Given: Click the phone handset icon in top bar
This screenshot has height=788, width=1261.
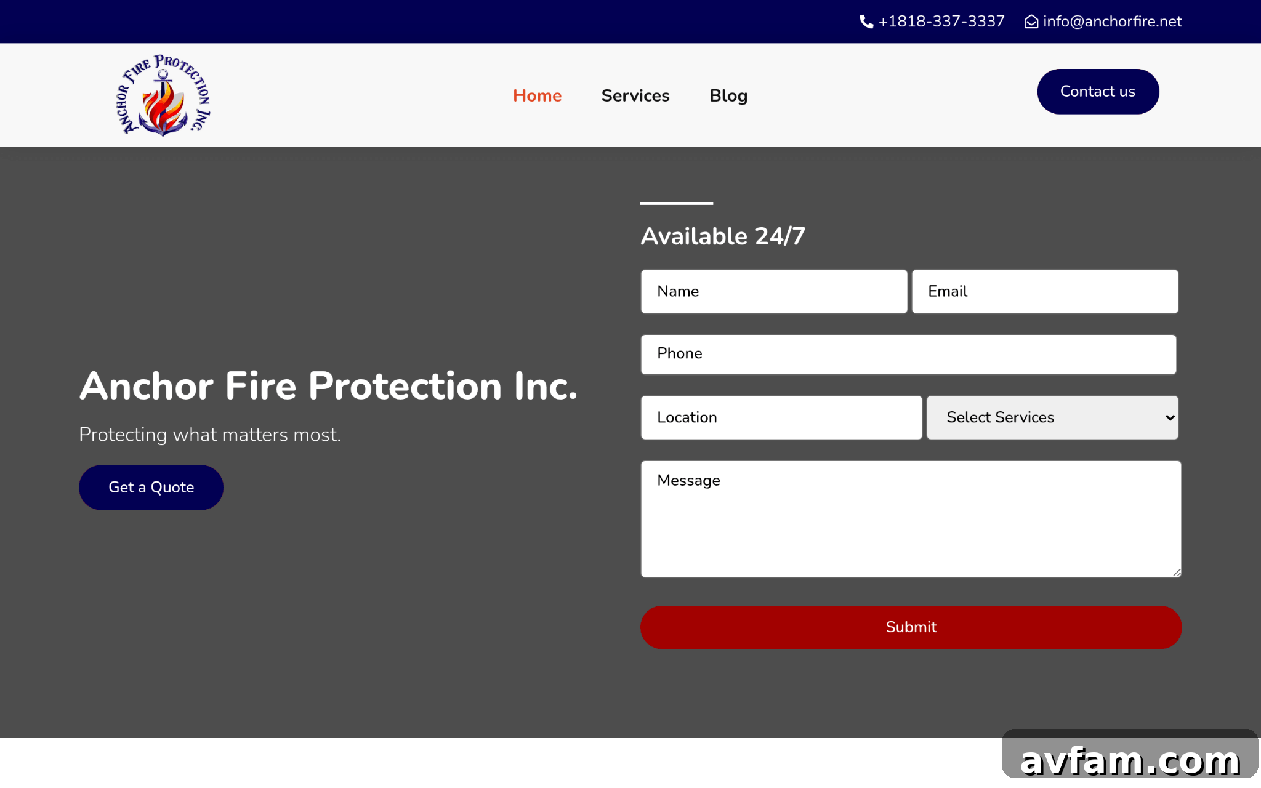Looking at the screenshot, I should 866,22.
